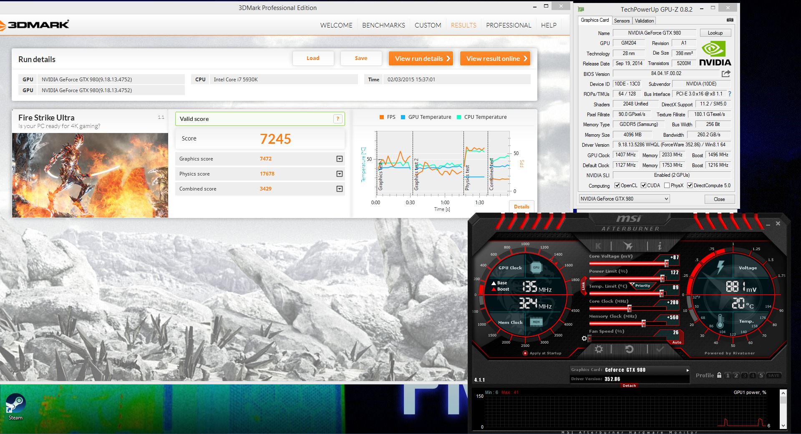Click the BIOS Version export arrow icon
This screenshot has height=434, width=801.
[726, 74]
